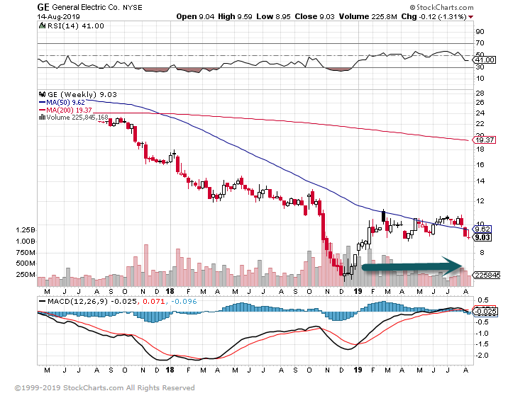Click the Volume 225.8M header value

(x=368, y=16)
